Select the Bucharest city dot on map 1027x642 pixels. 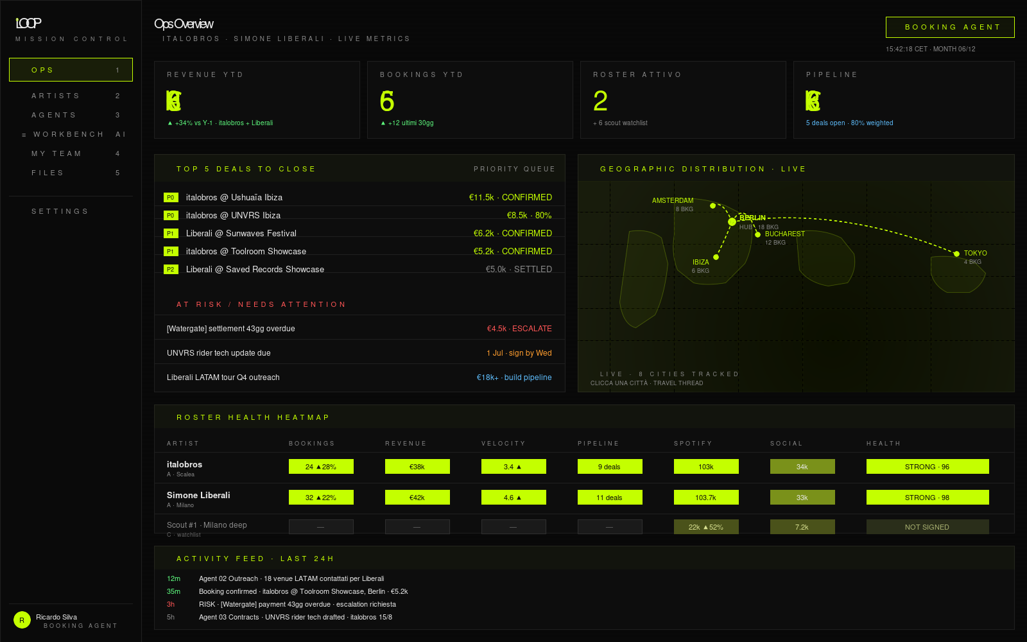[x=757, y=234]
